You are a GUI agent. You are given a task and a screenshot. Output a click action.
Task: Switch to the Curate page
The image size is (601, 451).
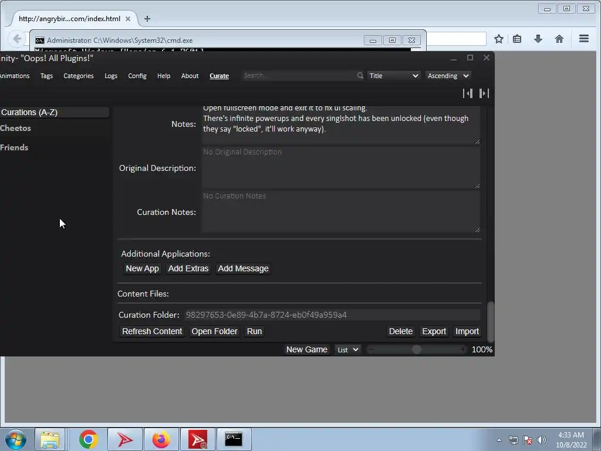[x=220, y=76]
